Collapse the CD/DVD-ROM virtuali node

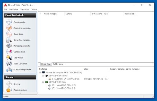click(x=43, y=76)
